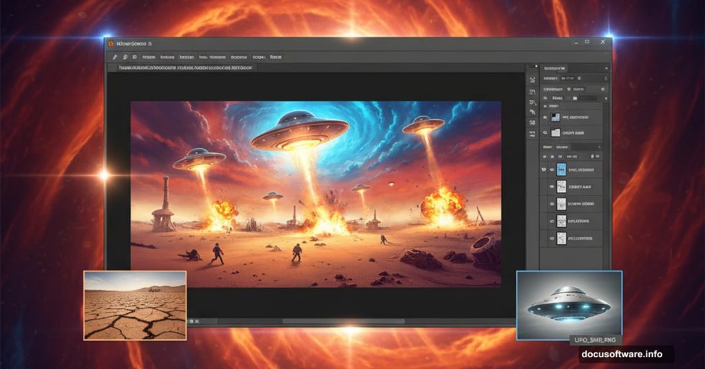
Task: Select the silver UFO thumbnail image
Action: (569, 305)
